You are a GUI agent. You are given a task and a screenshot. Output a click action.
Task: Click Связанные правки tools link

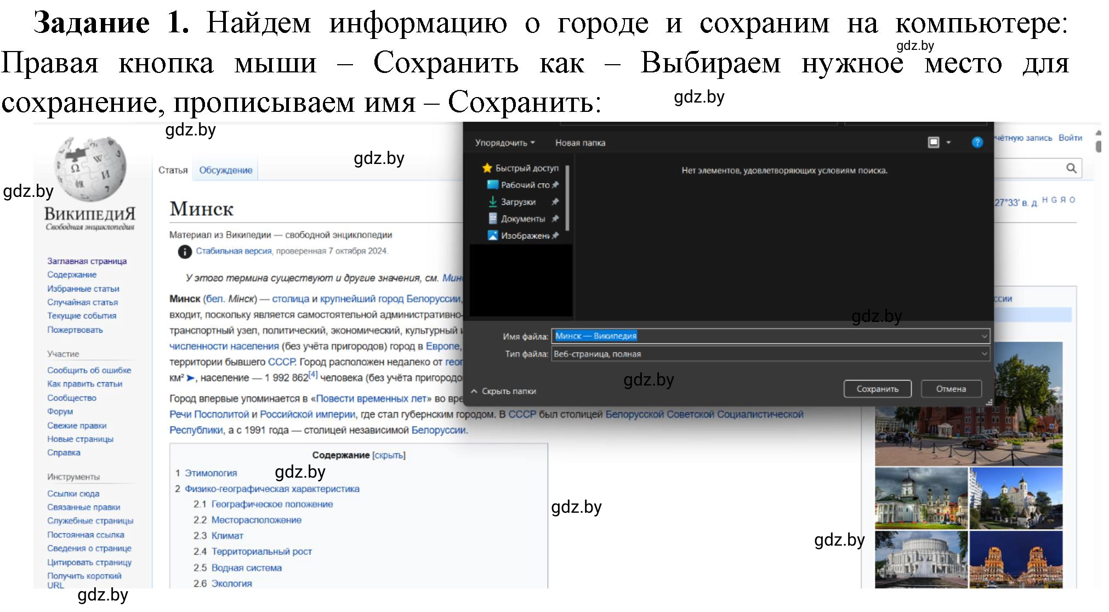pyautogui.click(x=83, y=507)
